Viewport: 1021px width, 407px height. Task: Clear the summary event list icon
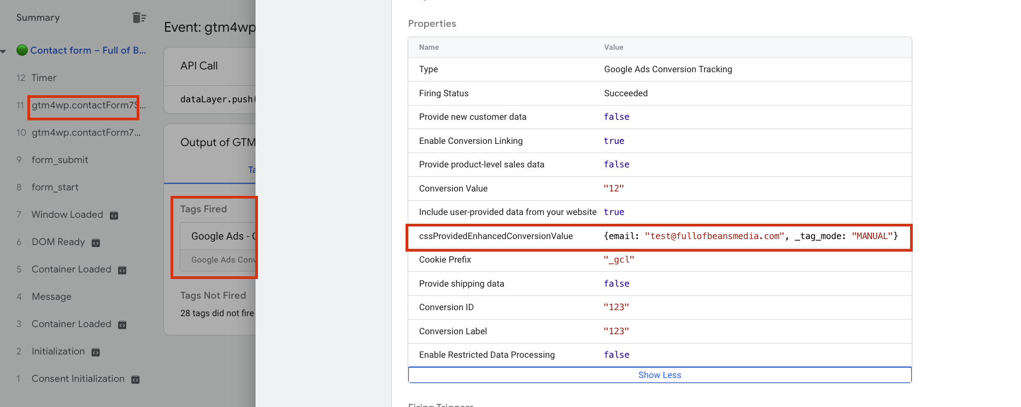coord(139,18)
